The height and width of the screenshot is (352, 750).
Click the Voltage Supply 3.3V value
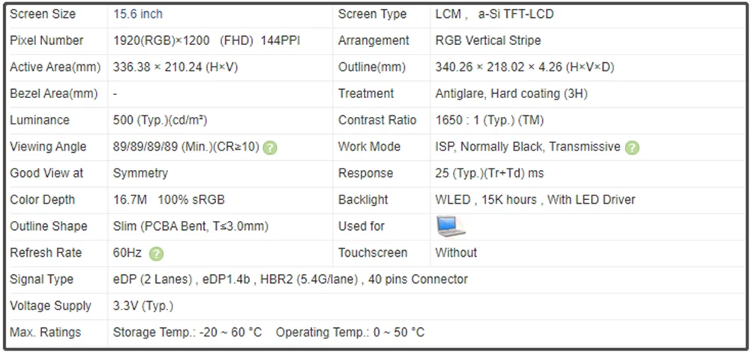143,306
